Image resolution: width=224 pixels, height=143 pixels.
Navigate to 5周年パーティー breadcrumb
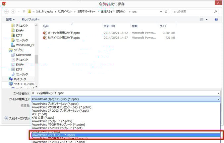pyautogui.click(x=86, y=12)
